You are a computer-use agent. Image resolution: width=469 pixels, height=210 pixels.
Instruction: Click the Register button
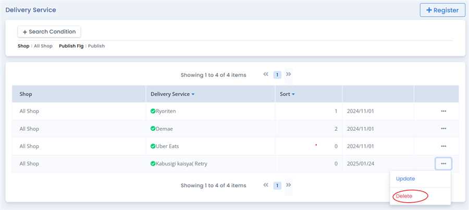[x=442, y=10]
